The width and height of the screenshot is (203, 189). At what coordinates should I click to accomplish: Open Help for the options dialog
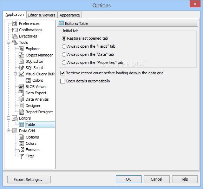click(x=185, y=179)
